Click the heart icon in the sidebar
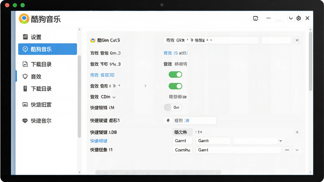Image resolution: width=324 pixels, height=182 pixels. click(x=25, y=121)
